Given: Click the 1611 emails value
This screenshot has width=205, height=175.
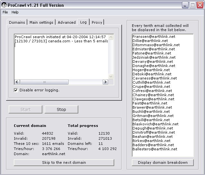Looking at the screenshot, I should click(53, 144).
